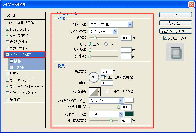Screen dimensions: 196x133
Task: Click the 高度 field showing 70
Action: (x=107, y=83)
